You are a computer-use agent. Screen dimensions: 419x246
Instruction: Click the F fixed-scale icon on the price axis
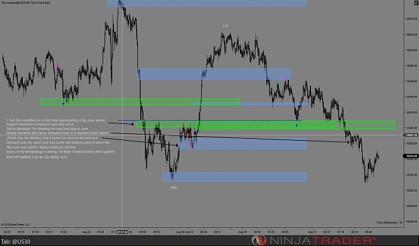click(416, 3)
